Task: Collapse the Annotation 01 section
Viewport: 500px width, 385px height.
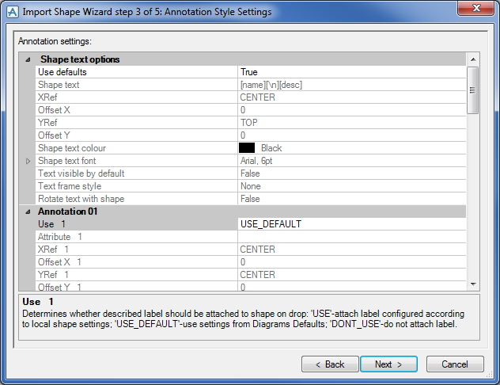Action: [x=29, y=212]
